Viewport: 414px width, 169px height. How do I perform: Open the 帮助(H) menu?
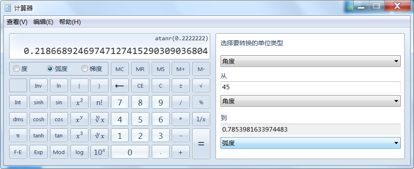[x=70, y=22]
